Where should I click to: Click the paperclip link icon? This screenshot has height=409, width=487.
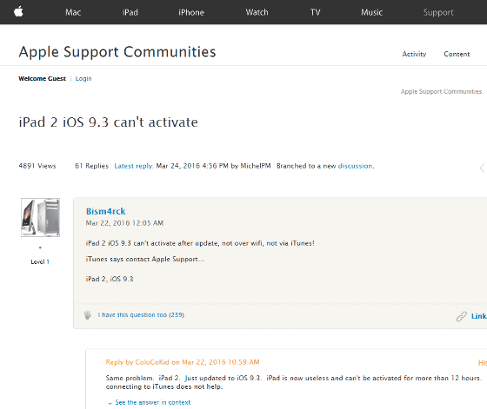tap(462, 316)
